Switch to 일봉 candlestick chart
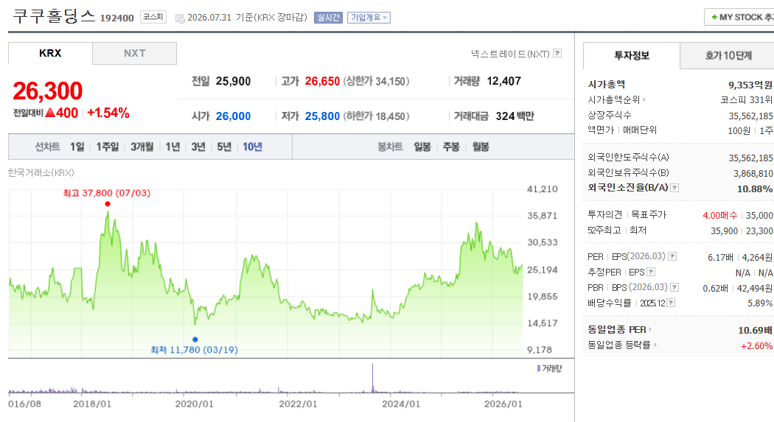 coord(422,147)
